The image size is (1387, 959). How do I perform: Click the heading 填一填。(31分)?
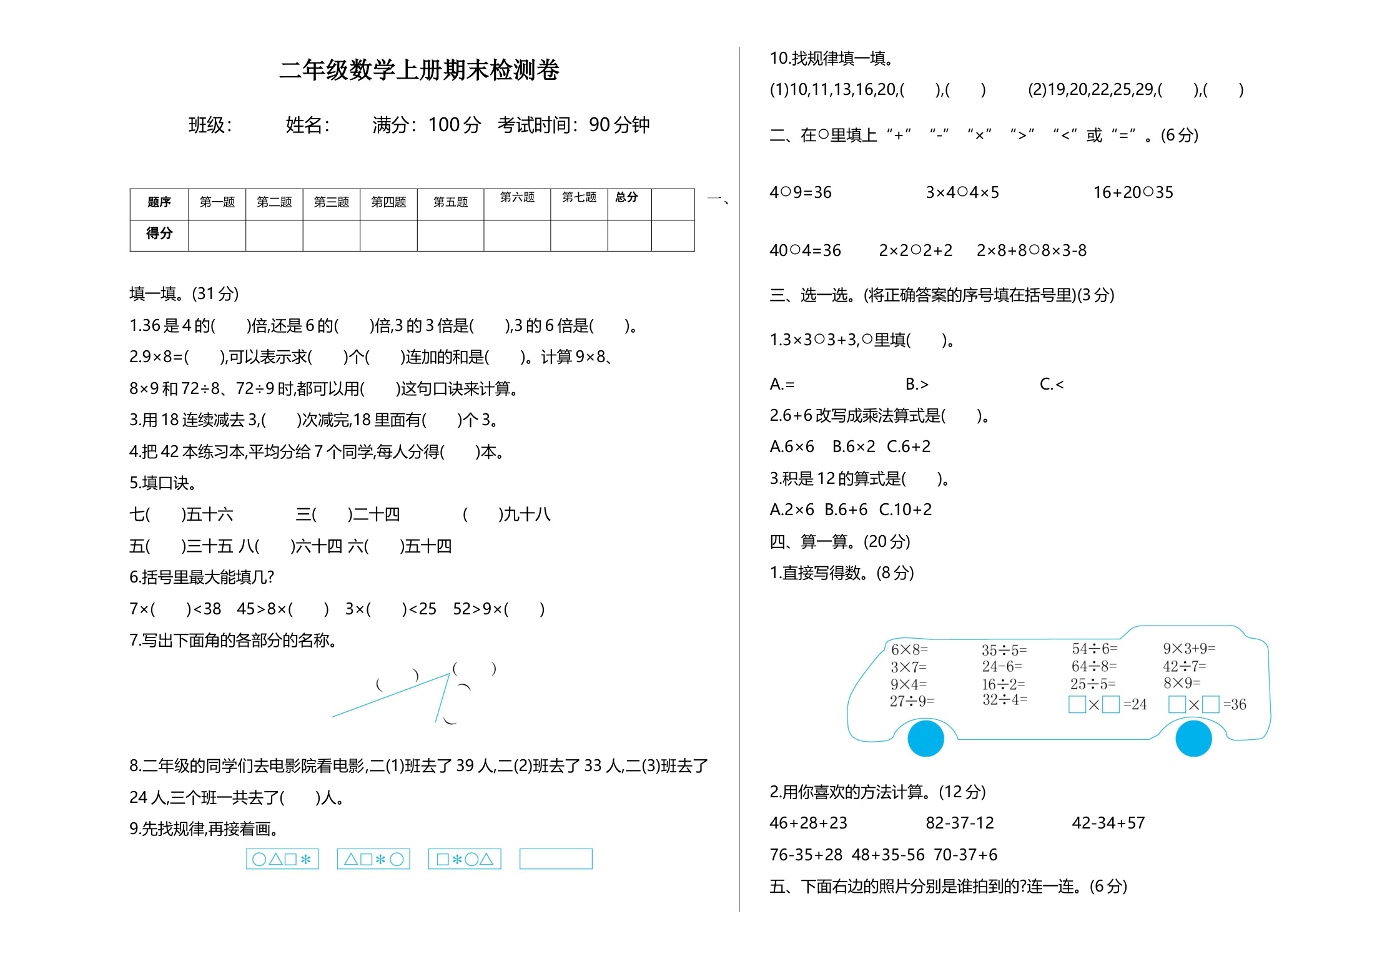pos(184,293)
